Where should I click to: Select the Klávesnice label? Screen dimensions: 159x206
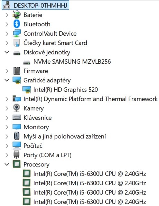click(x=38, y=118)
